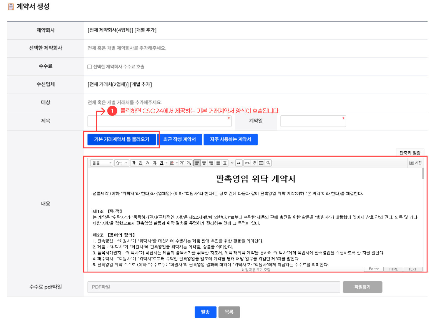435x329 pixels.
Task: Click the editor vertical scrollbar
Action: point(423,174)
